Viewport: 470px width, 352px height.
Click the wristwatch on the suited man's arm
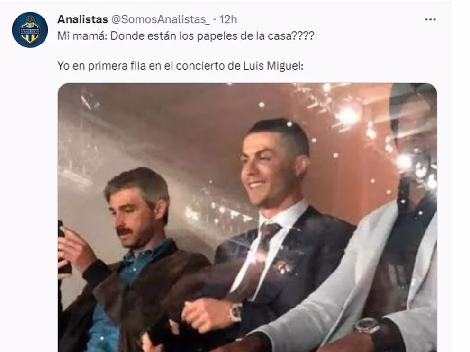236,312
